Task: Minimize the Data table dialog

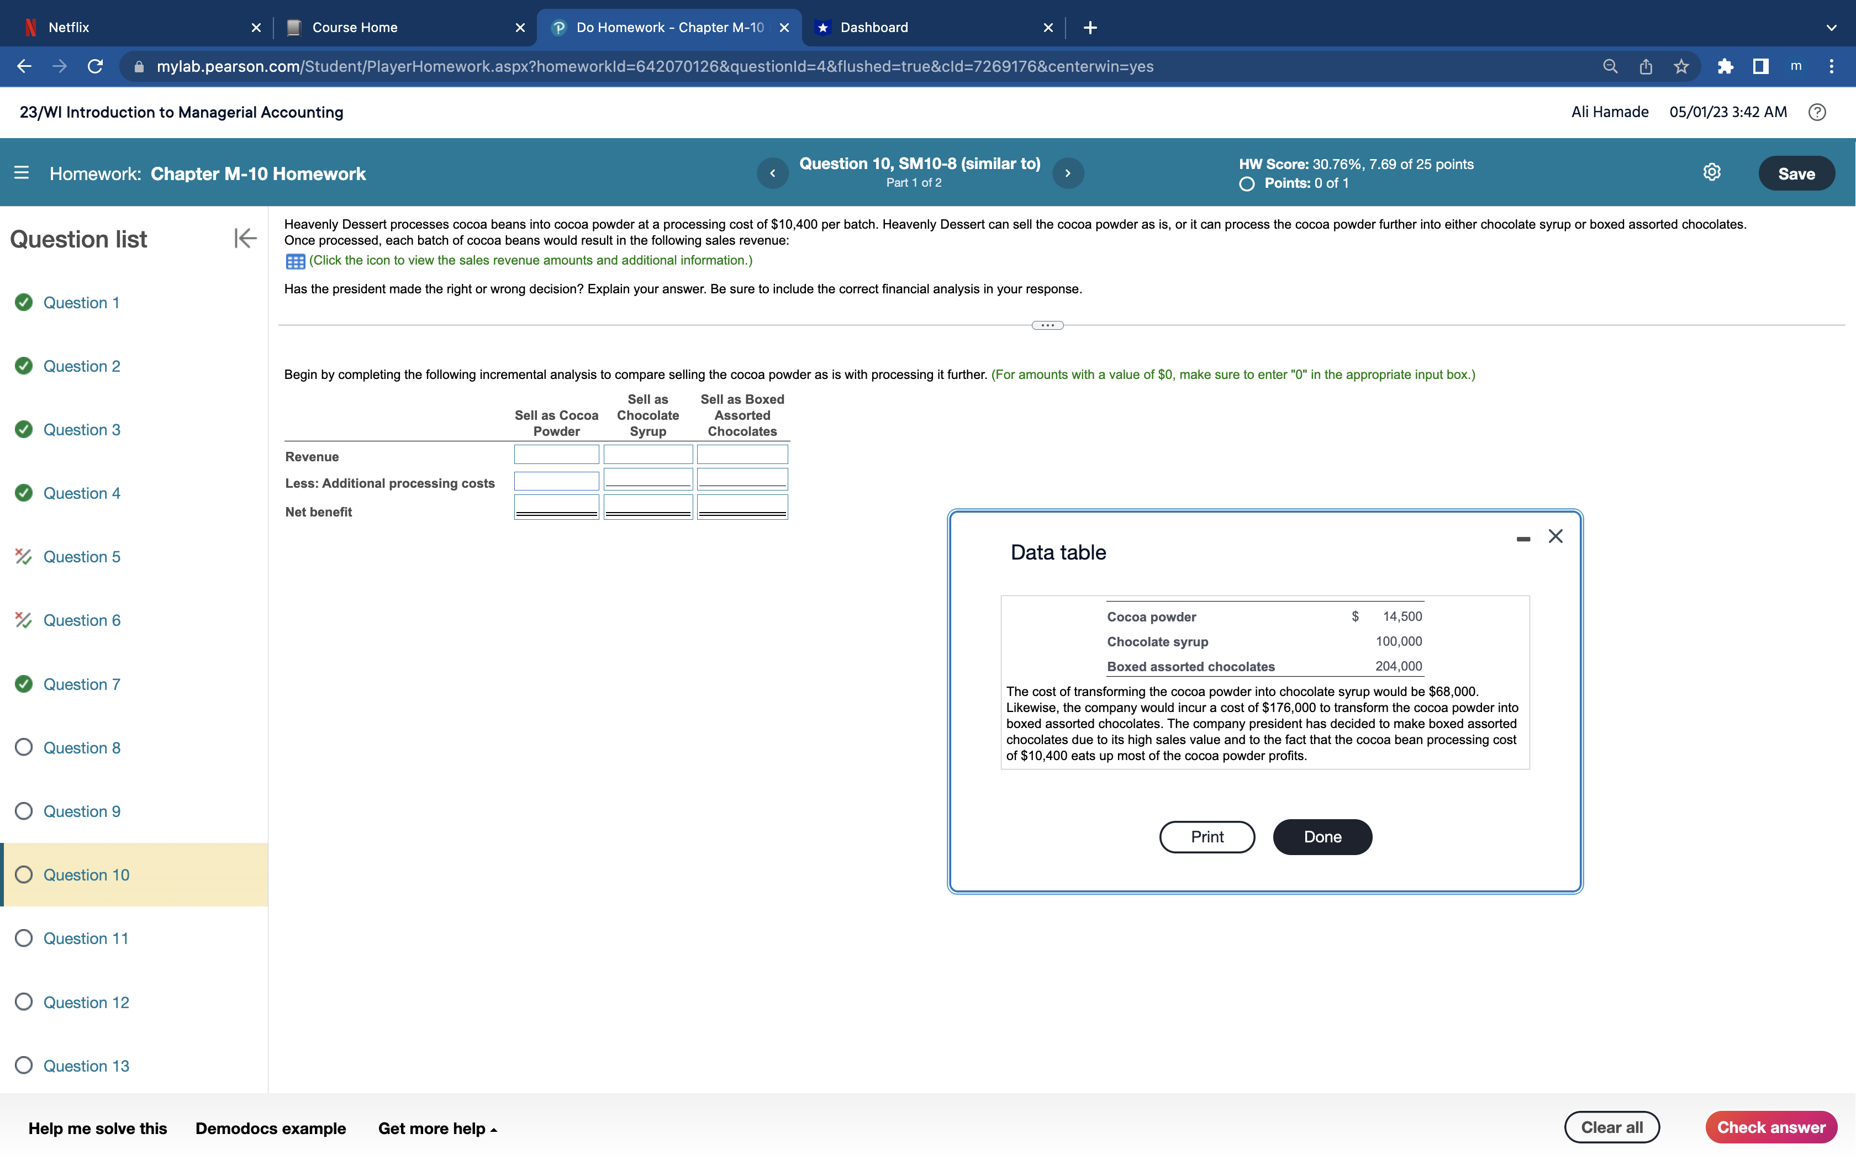Action: click(x=1523, y=539)
